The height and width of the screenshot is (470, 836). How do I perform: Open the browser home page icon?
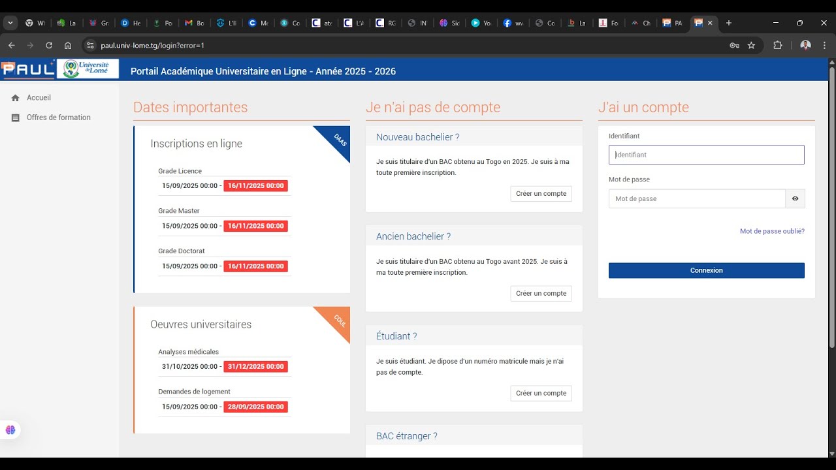(68, 45)
